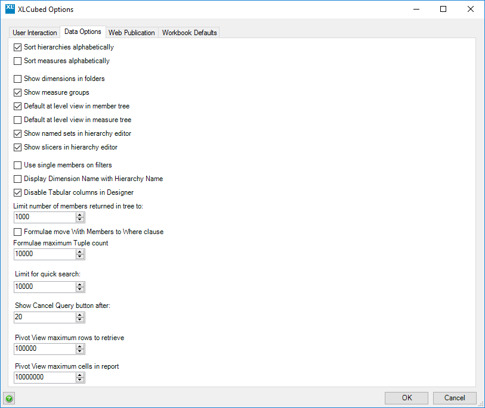Viewport: 485px width, 408px height.
Task: Click the Formulae maximum Tuple count field
Action: pos(45,254)
